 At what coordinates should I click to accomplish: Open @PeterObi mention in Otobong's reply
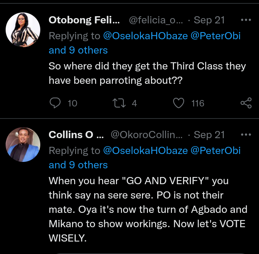(216, 36)
